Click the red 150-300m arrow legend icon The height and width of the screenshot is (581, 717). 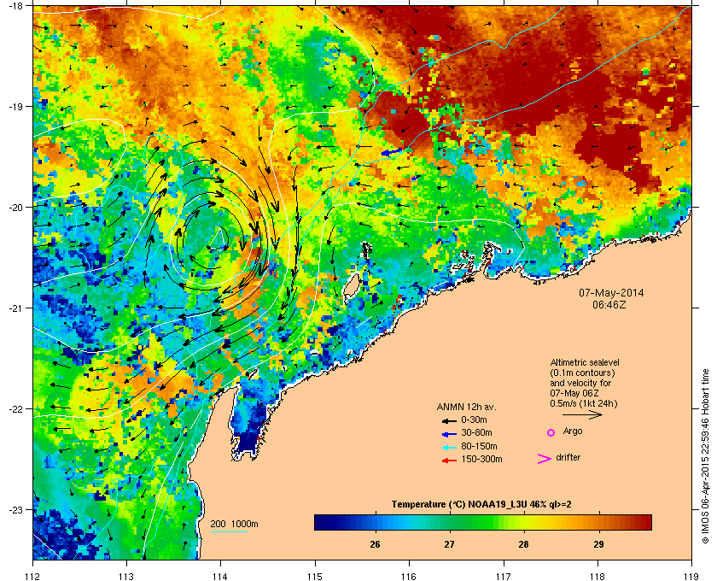click(449, 460)
